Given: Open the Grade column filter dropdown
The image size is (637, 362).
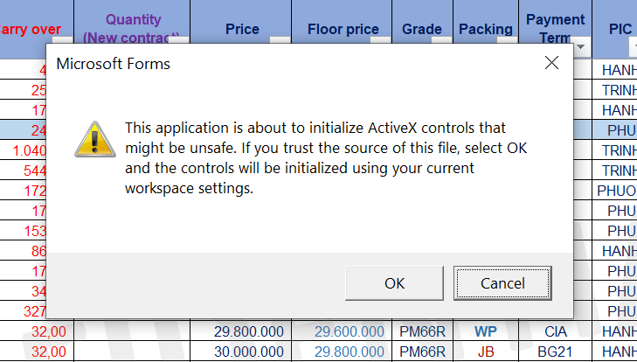Looking at the screenshot, I should 441,40.
